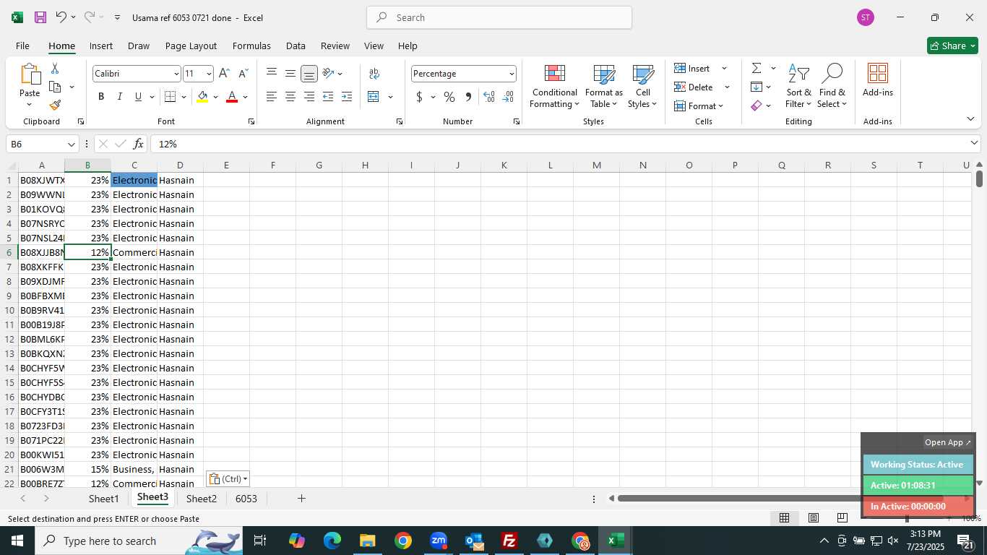The height and width of the screenshot is (555, 987).
Task: Activate the Format Painter brush
Action: point(55,105)
